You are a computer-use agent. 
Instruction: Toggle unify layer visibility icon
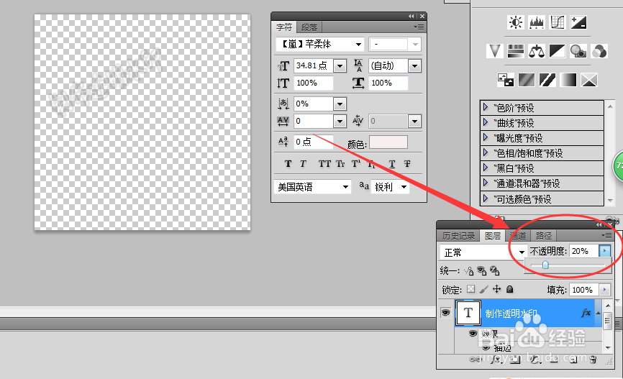[481, 271]
